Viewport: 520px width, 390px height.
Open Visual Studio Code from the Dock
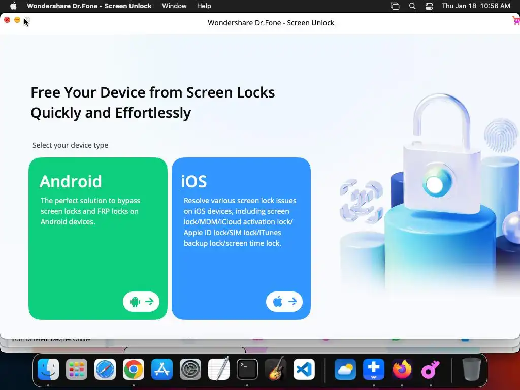[304, 369]
